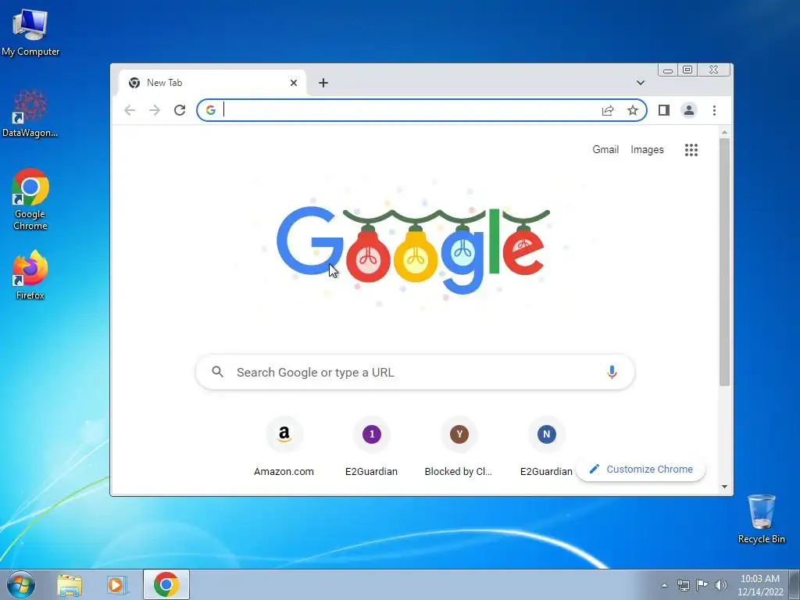
Task: Select the Firefox desktop shortcut
Action: coord(30,276)
